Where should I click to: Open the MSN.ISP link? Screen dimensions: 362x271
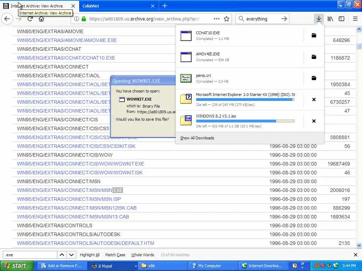coord(69,199)
